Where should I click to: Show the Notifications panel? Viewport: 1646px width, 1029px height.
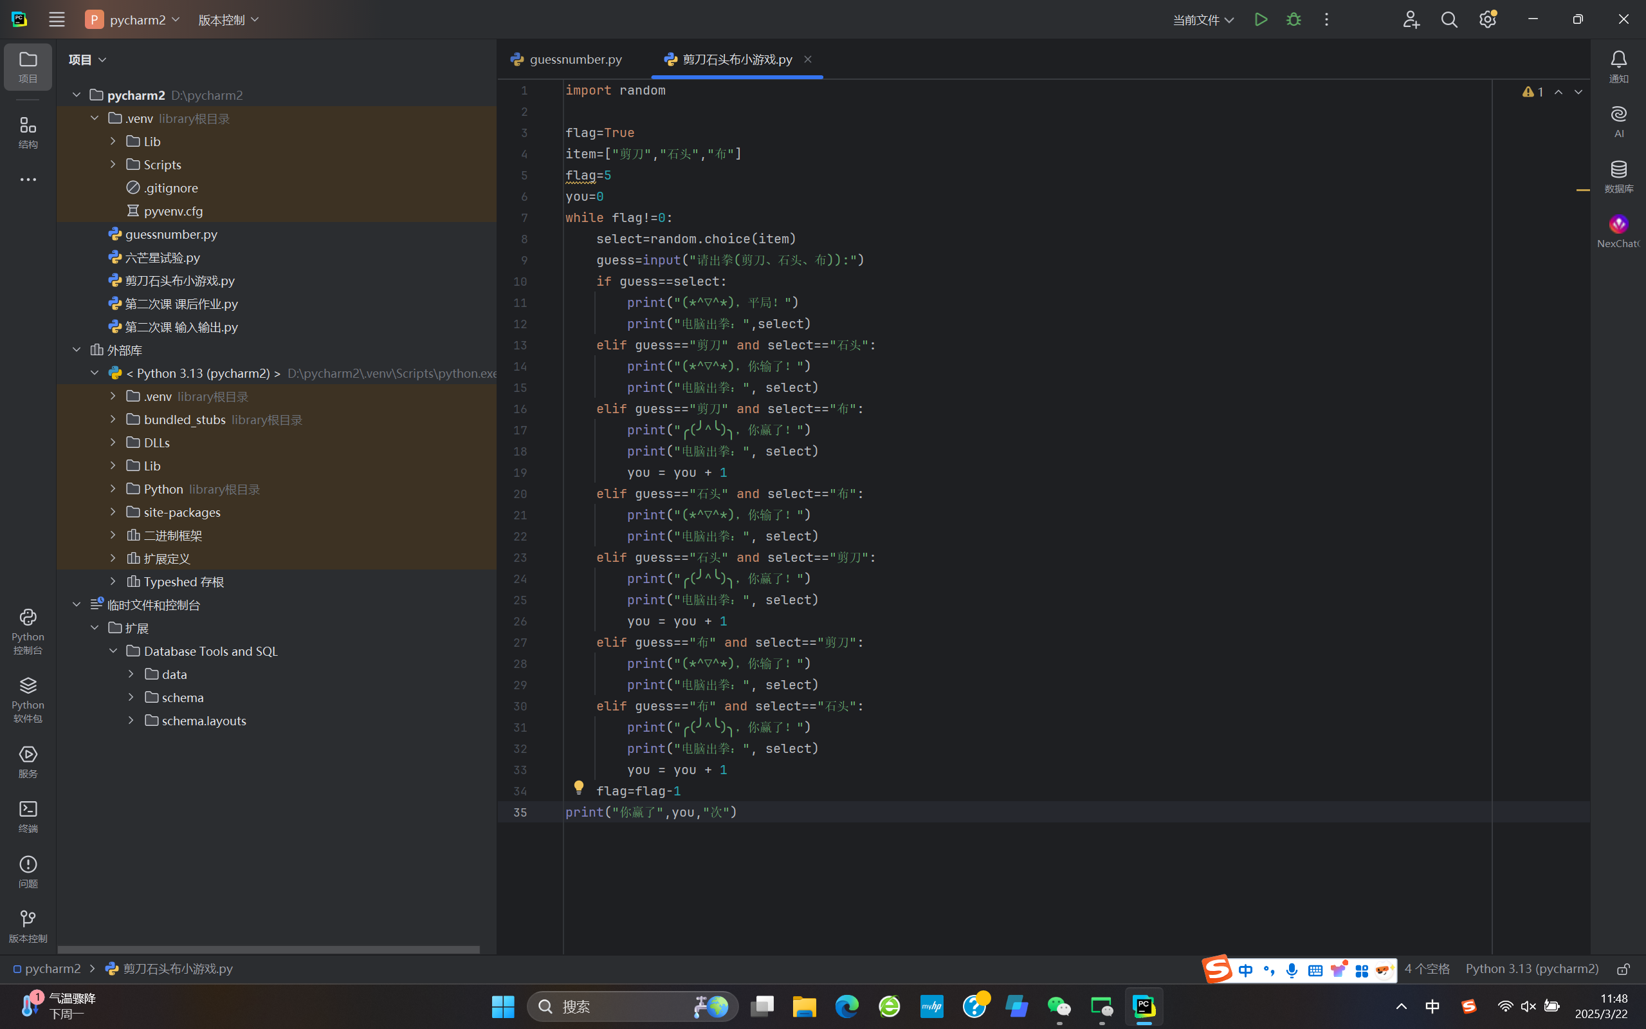click(x=1618, y=66)
